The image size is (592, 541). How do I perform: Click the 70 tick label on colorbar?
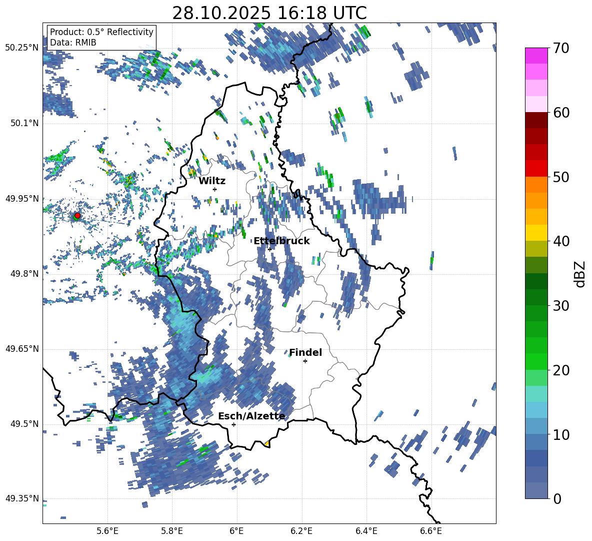coord(561,49)
